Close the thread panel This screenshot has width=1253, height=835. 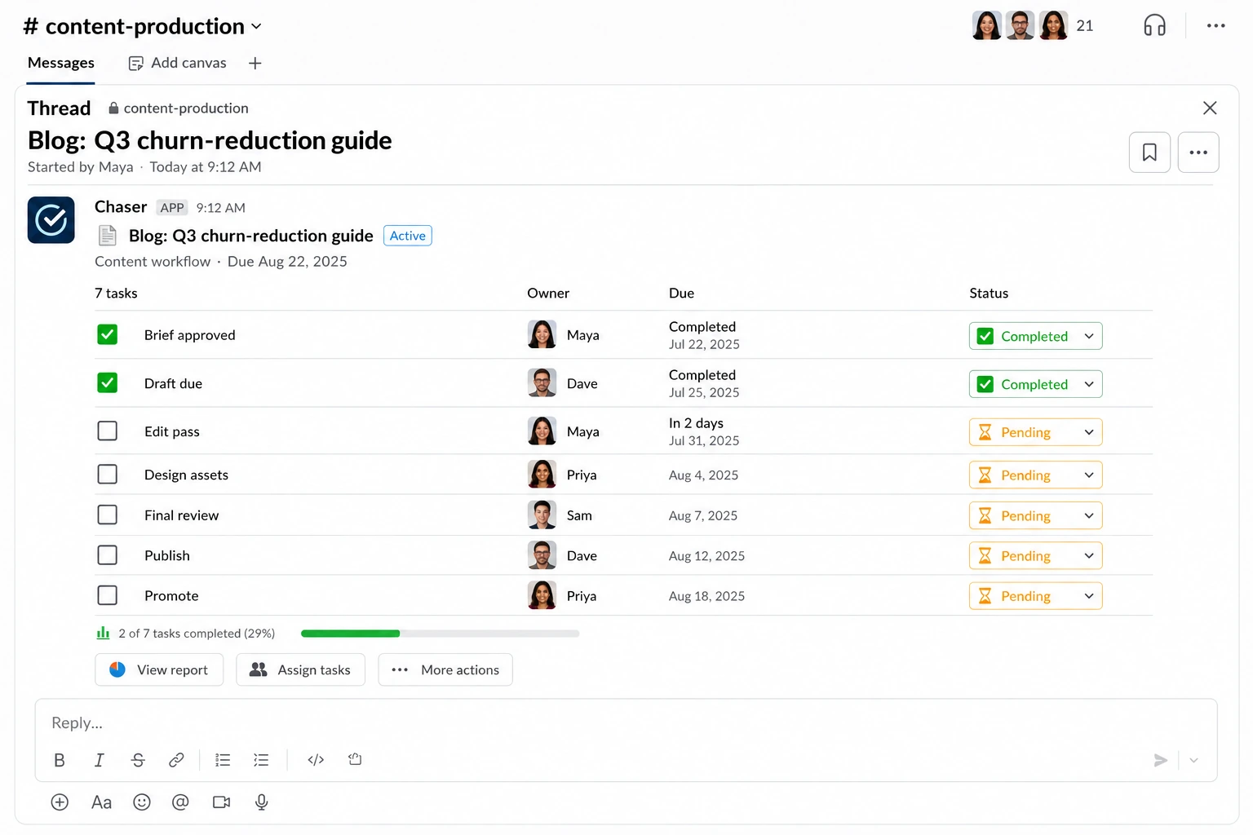1210,108
